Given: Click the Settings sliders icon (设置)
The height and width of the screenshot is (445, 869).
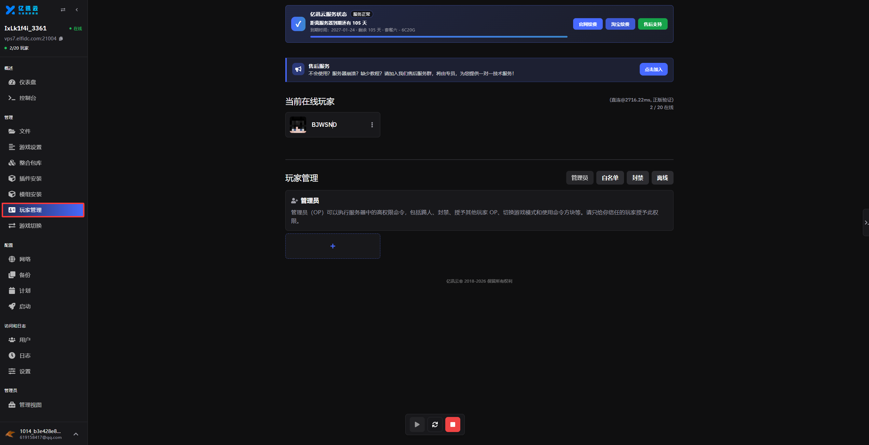Looking at the screenshot, I should coord(12,371).
